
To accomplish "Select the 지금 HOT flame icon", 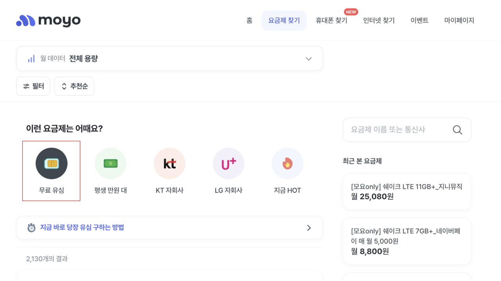I will pos(288,163).
